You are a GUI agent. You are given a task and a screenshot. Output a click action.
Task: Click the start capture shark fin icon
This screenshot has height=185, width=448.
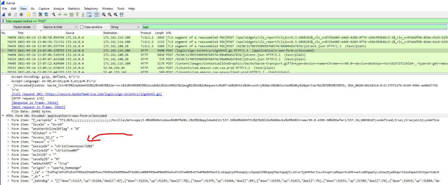click(4, 15)
